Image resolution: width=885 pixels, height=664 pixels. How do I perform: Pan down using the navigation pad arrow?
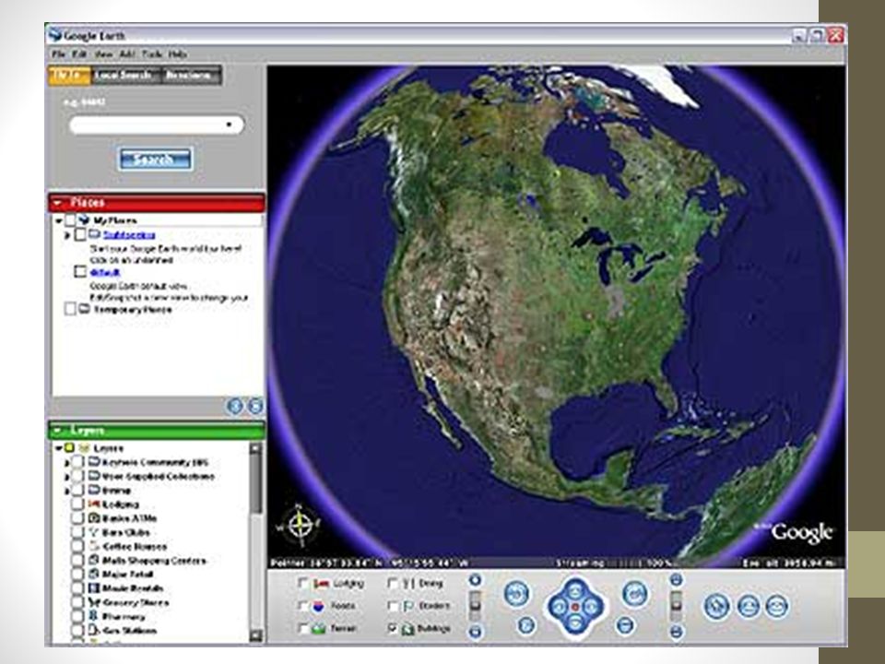[574, 623]
